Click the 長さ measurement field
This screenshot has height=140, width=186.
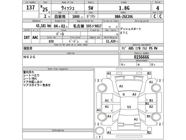click(128, 64)
